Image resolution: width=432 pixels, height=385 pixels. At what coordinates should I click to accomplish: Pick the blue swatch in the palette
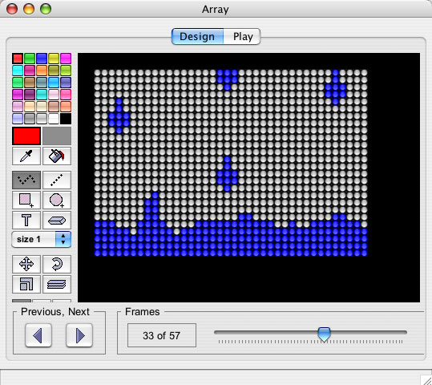(x=42, y=59)
